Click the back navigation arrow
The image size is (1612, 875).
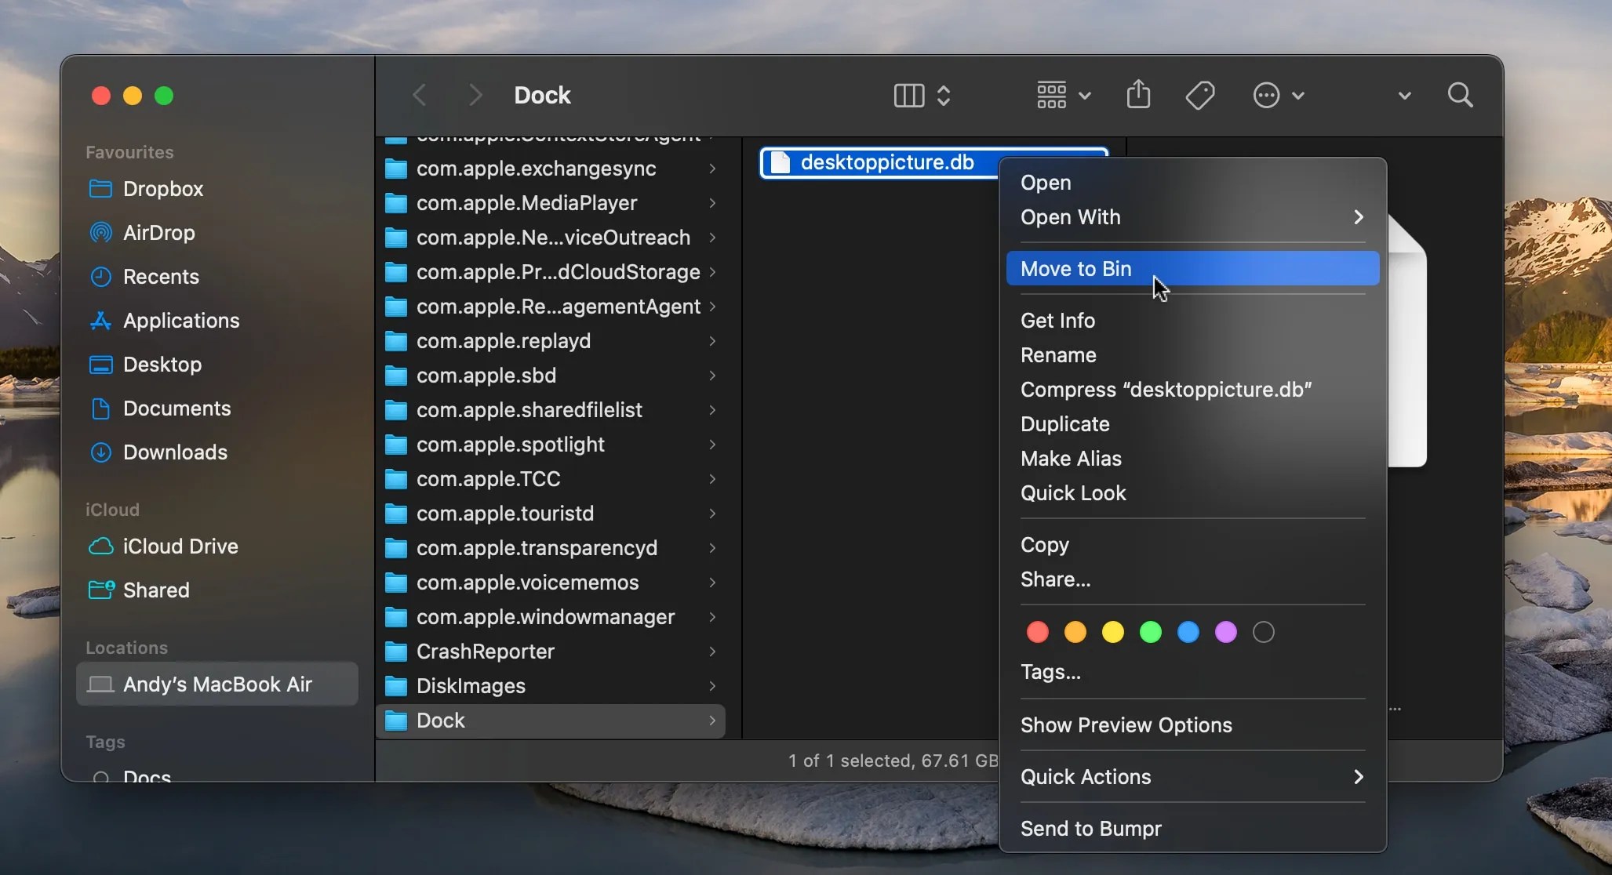coord(418,94)
